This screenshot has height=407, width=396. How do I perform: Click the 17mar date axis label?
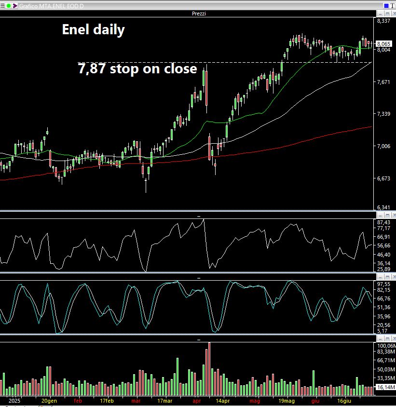165,401
